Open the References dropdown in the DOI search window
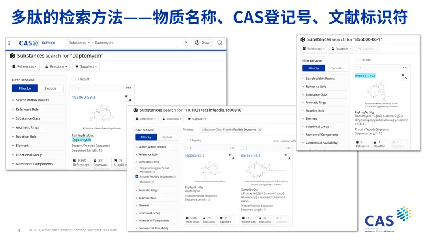428x240 pixels. pyautogui.click(x=146, y=119)
